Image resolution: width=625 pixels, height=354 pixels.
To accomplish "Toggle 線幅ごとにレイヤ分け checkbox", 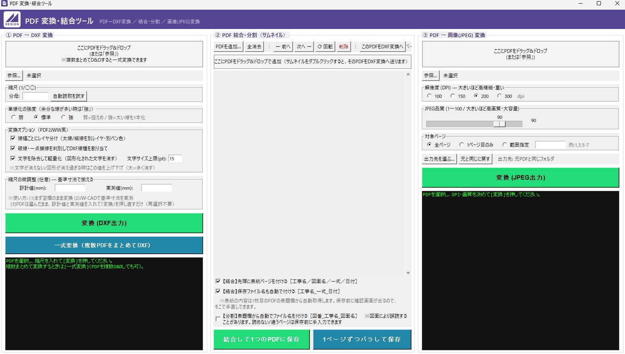I will click(13, 138).
